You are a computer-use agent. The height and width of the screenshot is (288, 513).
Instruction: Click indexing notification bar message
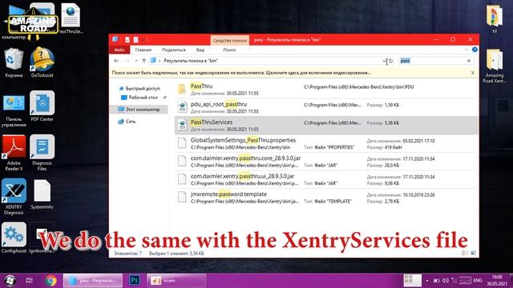(241, 73)
